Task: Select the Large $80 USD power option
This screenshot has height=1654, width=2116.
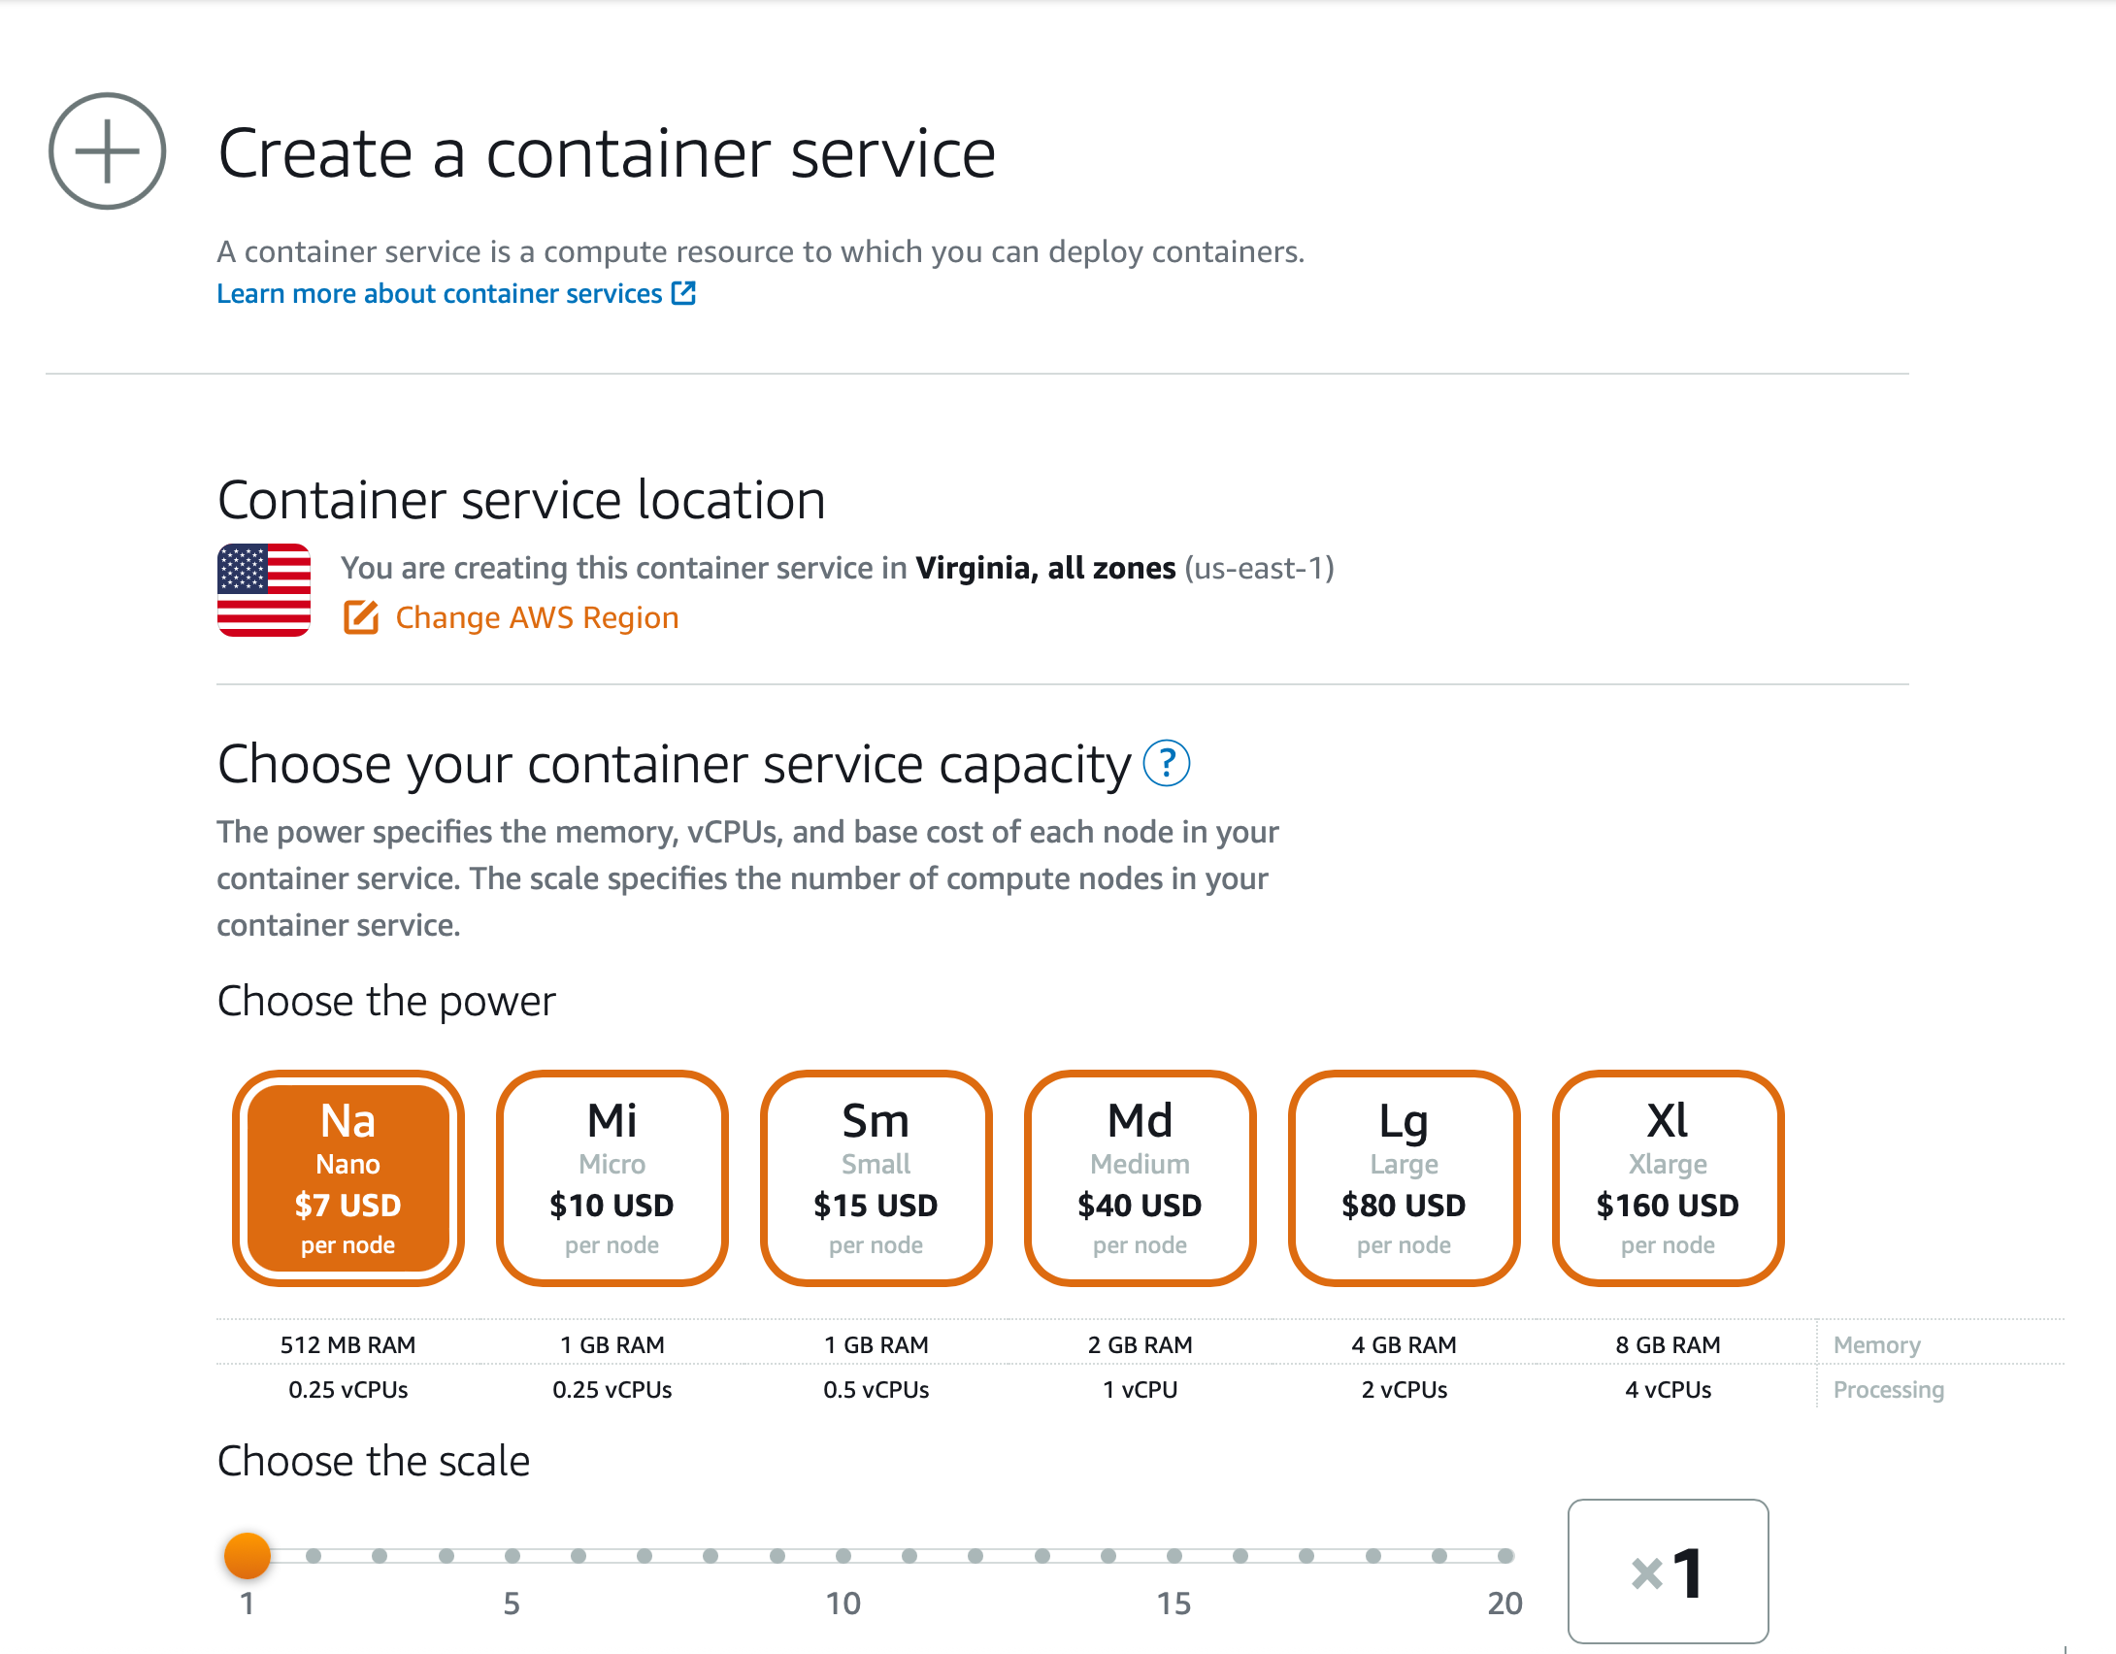Action: [x=1405, y=1177]
